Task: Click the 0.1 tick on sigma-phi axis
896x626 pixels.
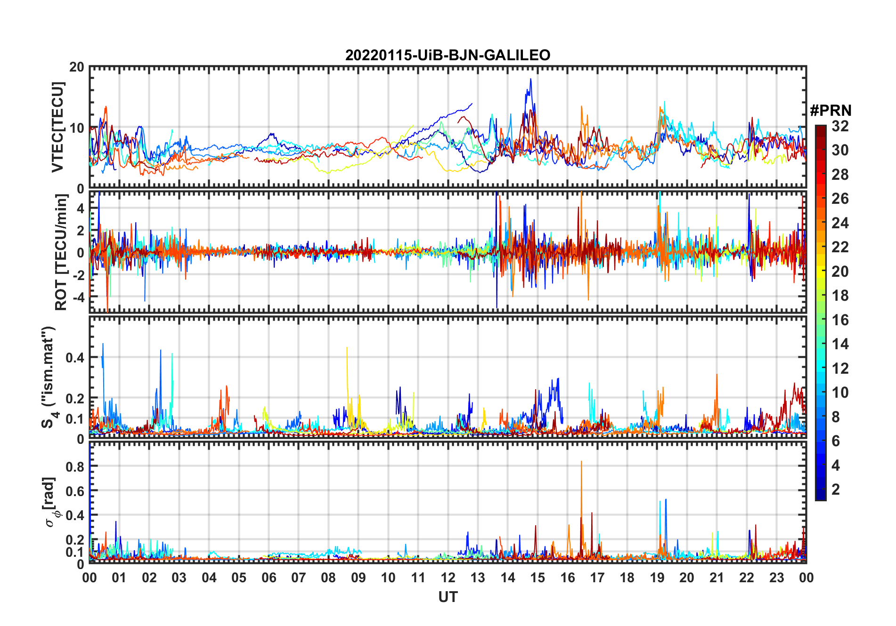Action: pos(74,552)
